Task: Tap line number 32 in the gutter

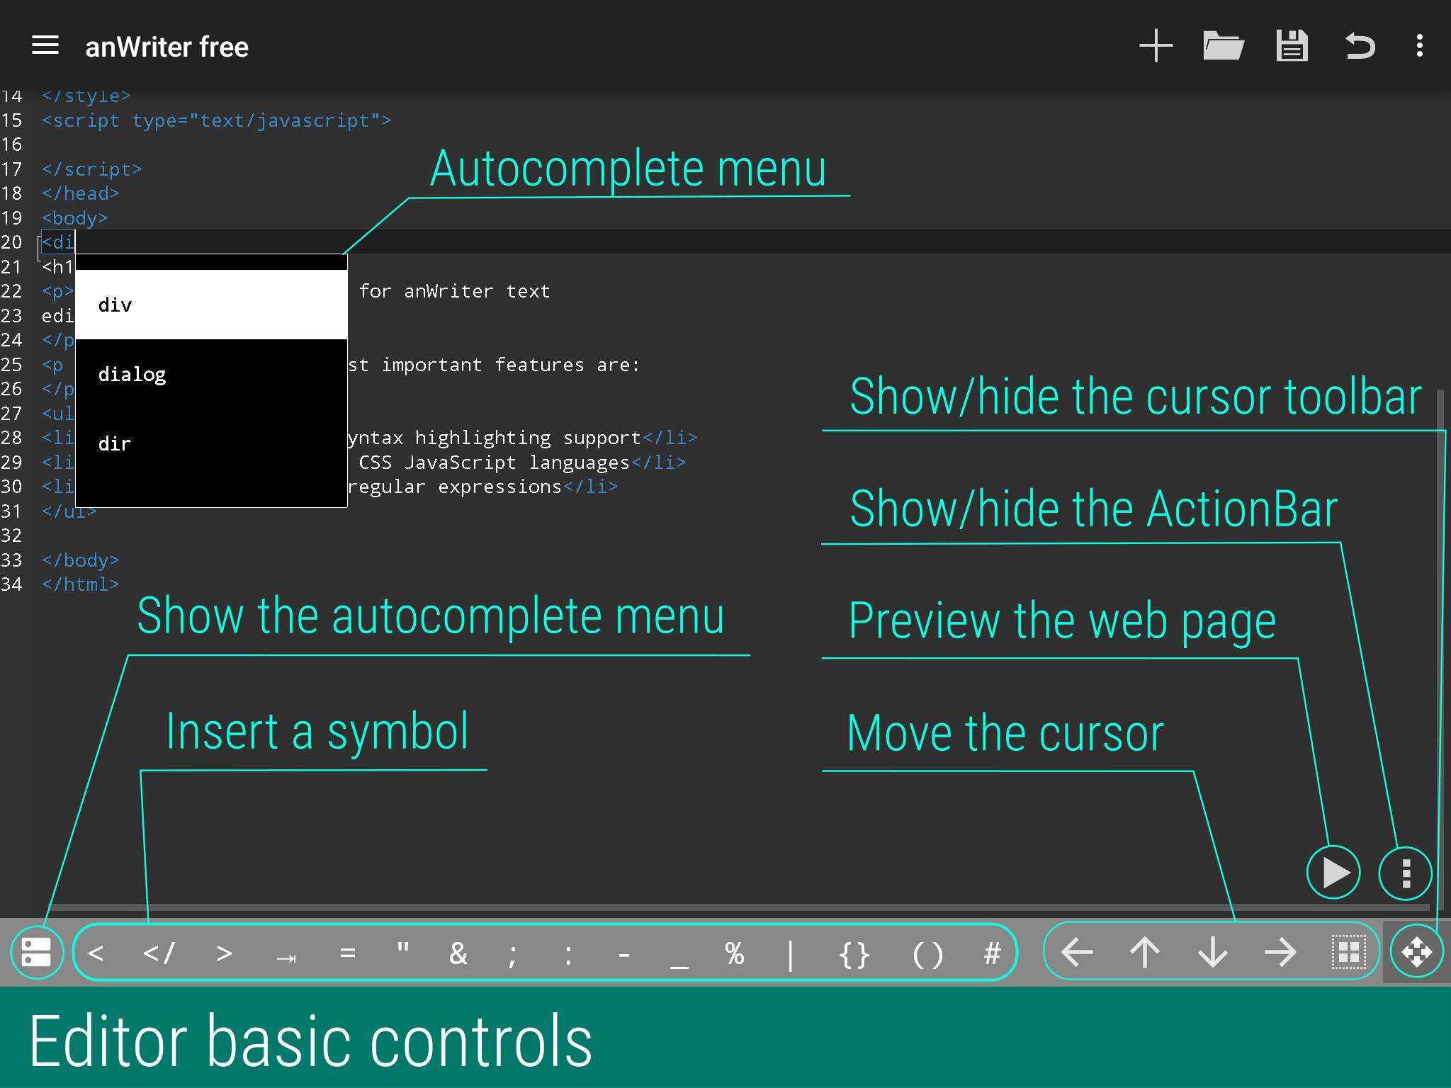Action: [x=11, y=535]
